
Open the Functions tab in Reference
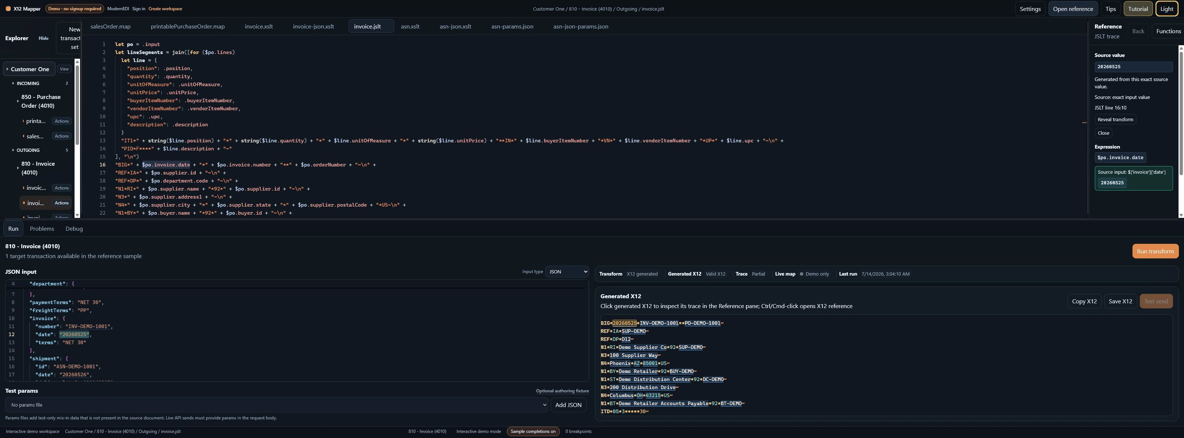point(1168,31)
